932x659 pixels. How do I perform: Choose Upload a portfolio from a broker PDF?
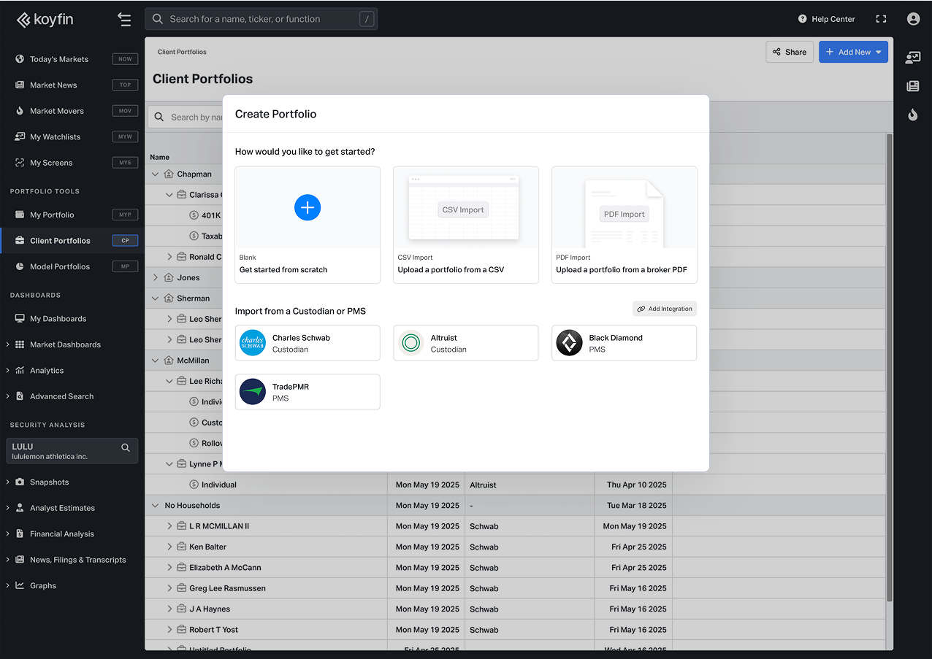[624, 225]
